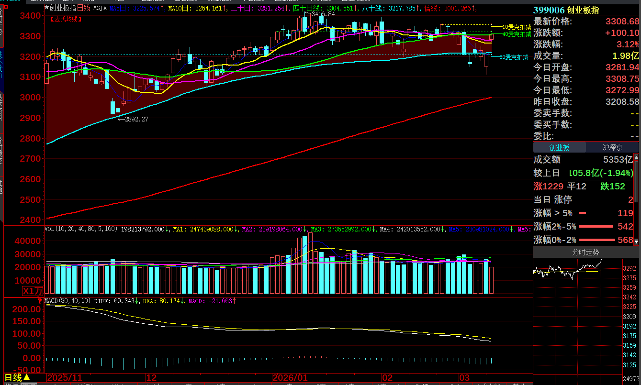Click the 2892.27 low price annotation
641x385 pixels.
(136, 119)
